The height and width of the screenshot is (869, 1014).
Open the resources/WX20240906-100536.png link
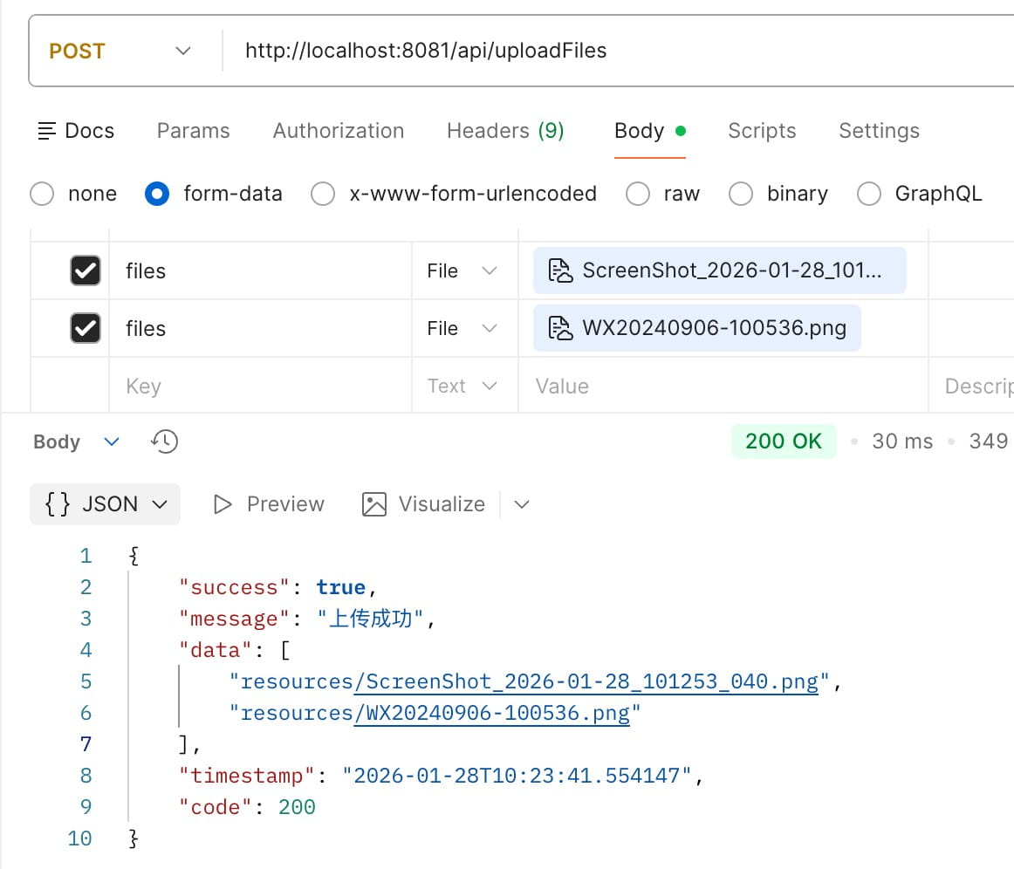(491, 713)
